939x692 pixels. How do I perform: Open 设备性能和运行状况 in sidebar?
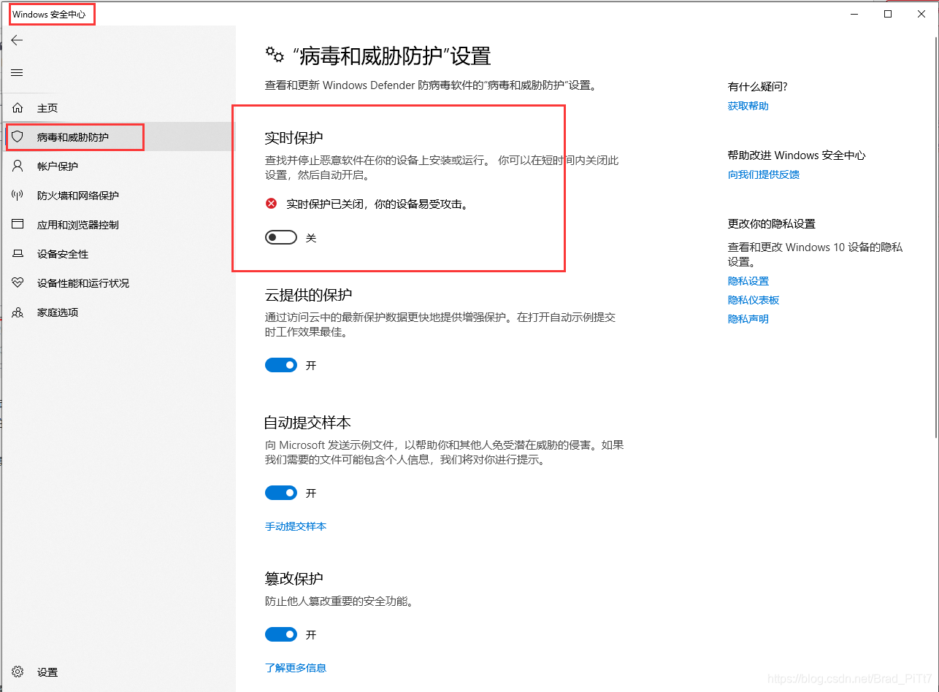[118, 282]
